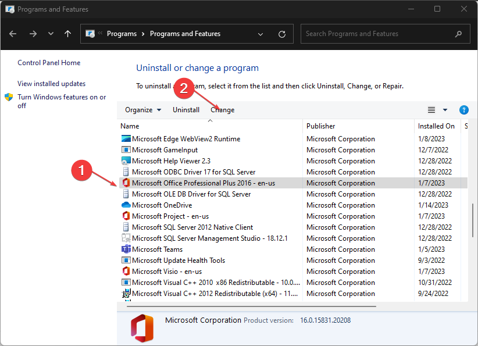Open the address bar history dropdown
The height and width of the screenshot is (346, 478).
[x=261, y=34]
